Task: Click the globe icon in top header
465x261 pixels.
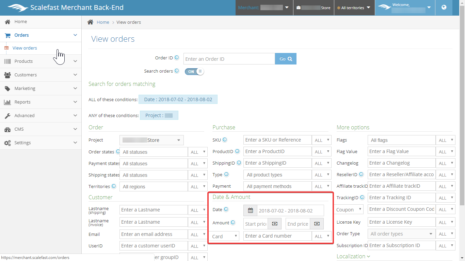Action: coord(444,7)
